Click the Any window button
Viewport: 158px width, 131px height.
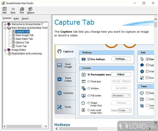click(121, 88)
